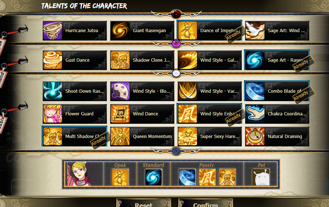Click the Chakra Coordina... hand icon
This screenshot has width=329, height=207.
[x=255, y=114]
